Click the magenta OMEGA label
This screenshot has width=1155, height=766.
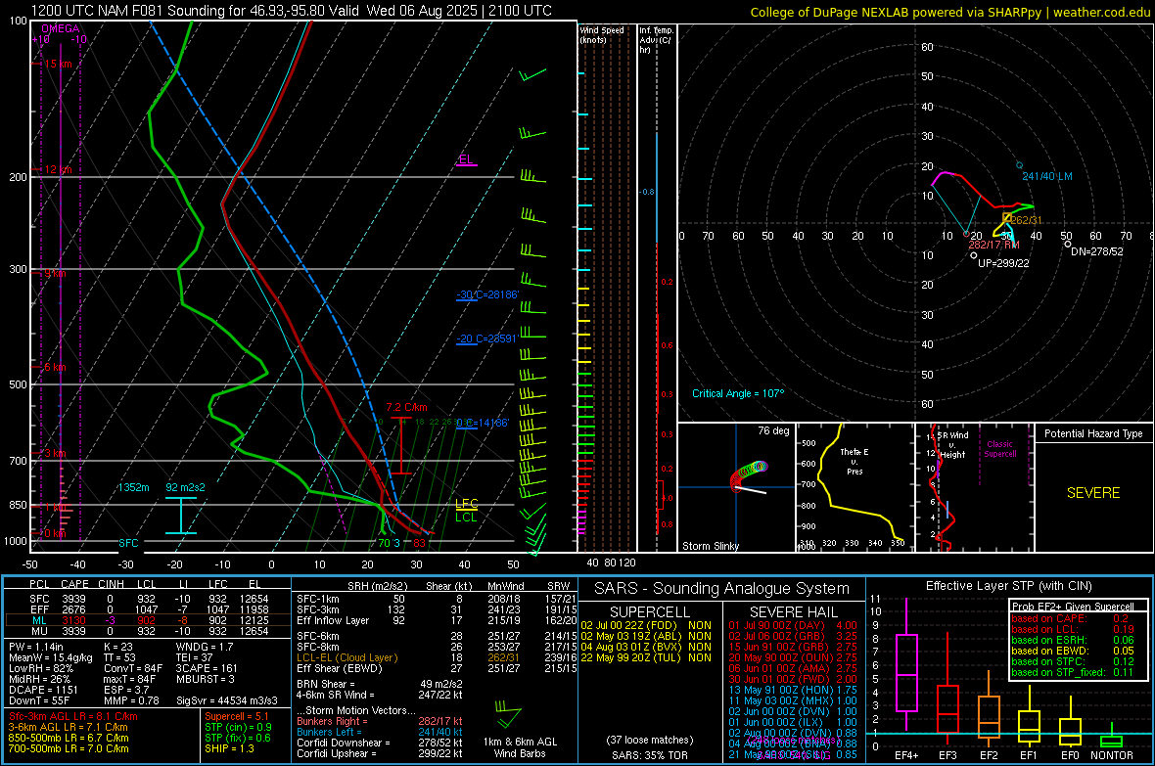click(x=61, y=28)
